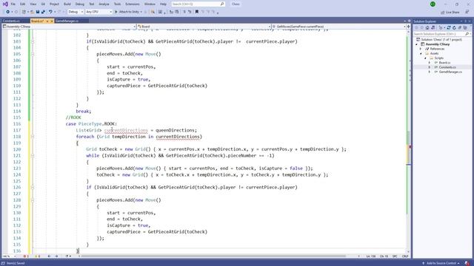
Task: Click the vertical scrollbar of the editor
Action: point(408,148)
